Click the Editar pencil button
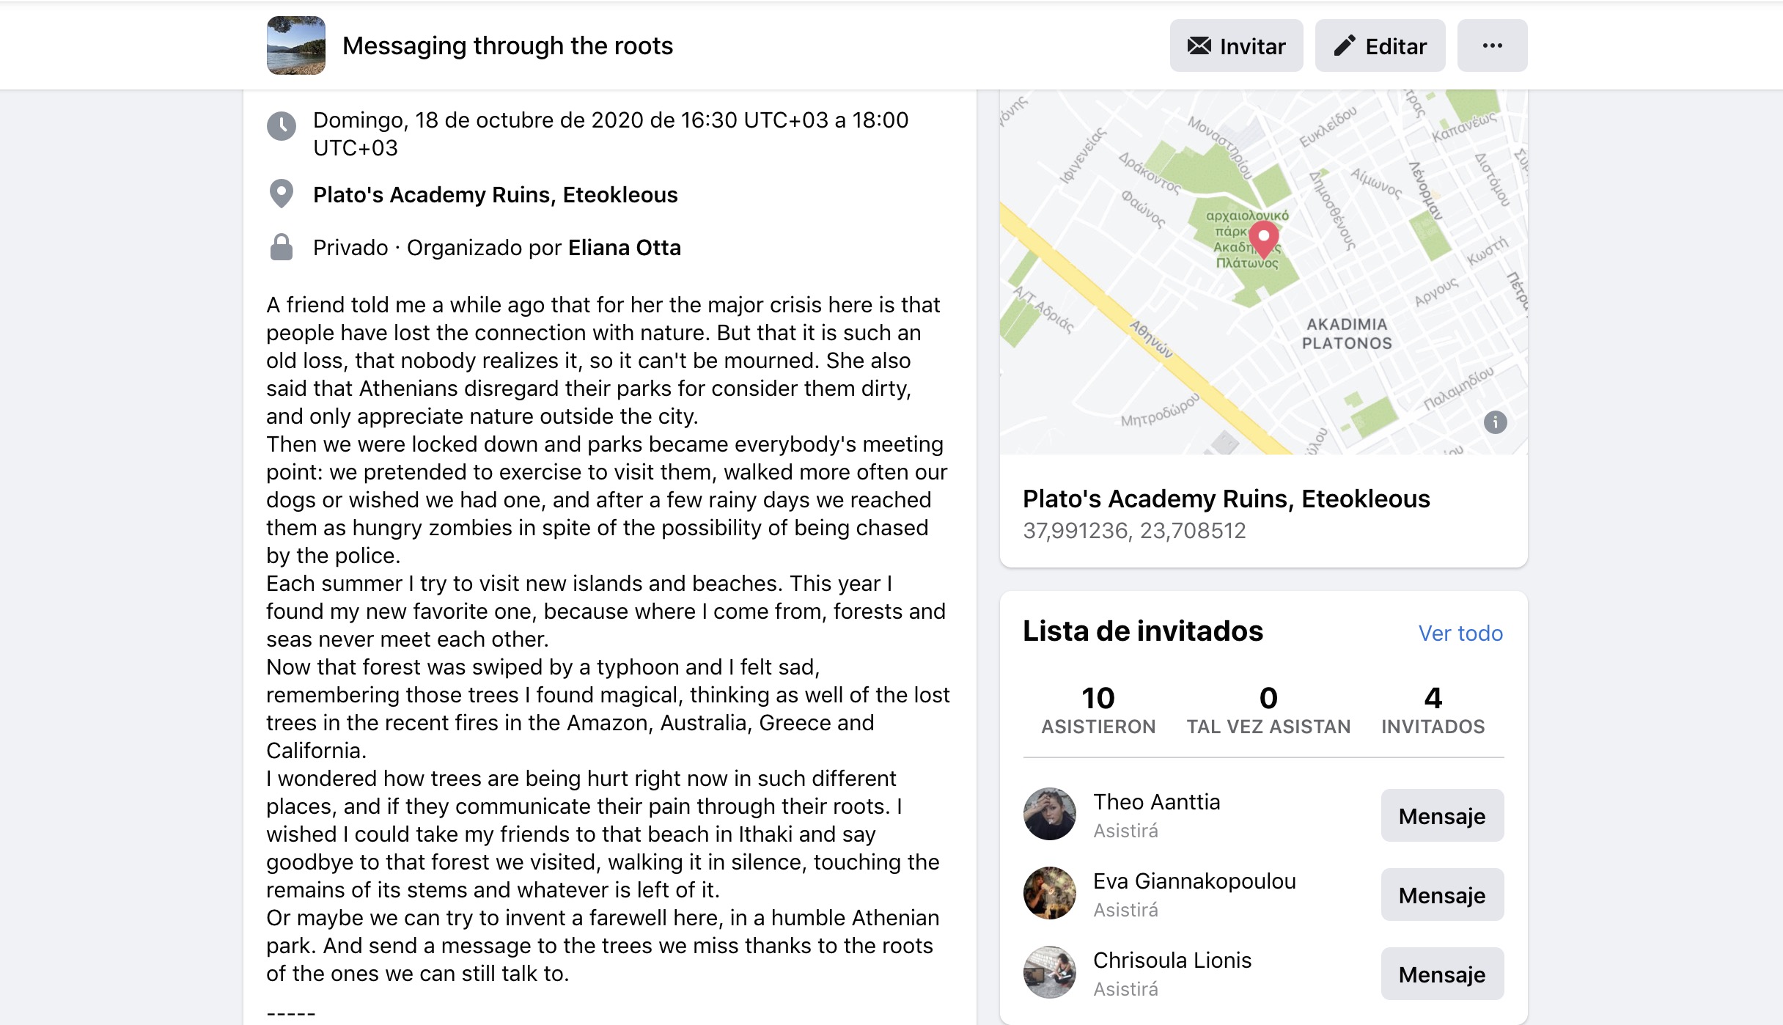 (x=1380, y=45)
